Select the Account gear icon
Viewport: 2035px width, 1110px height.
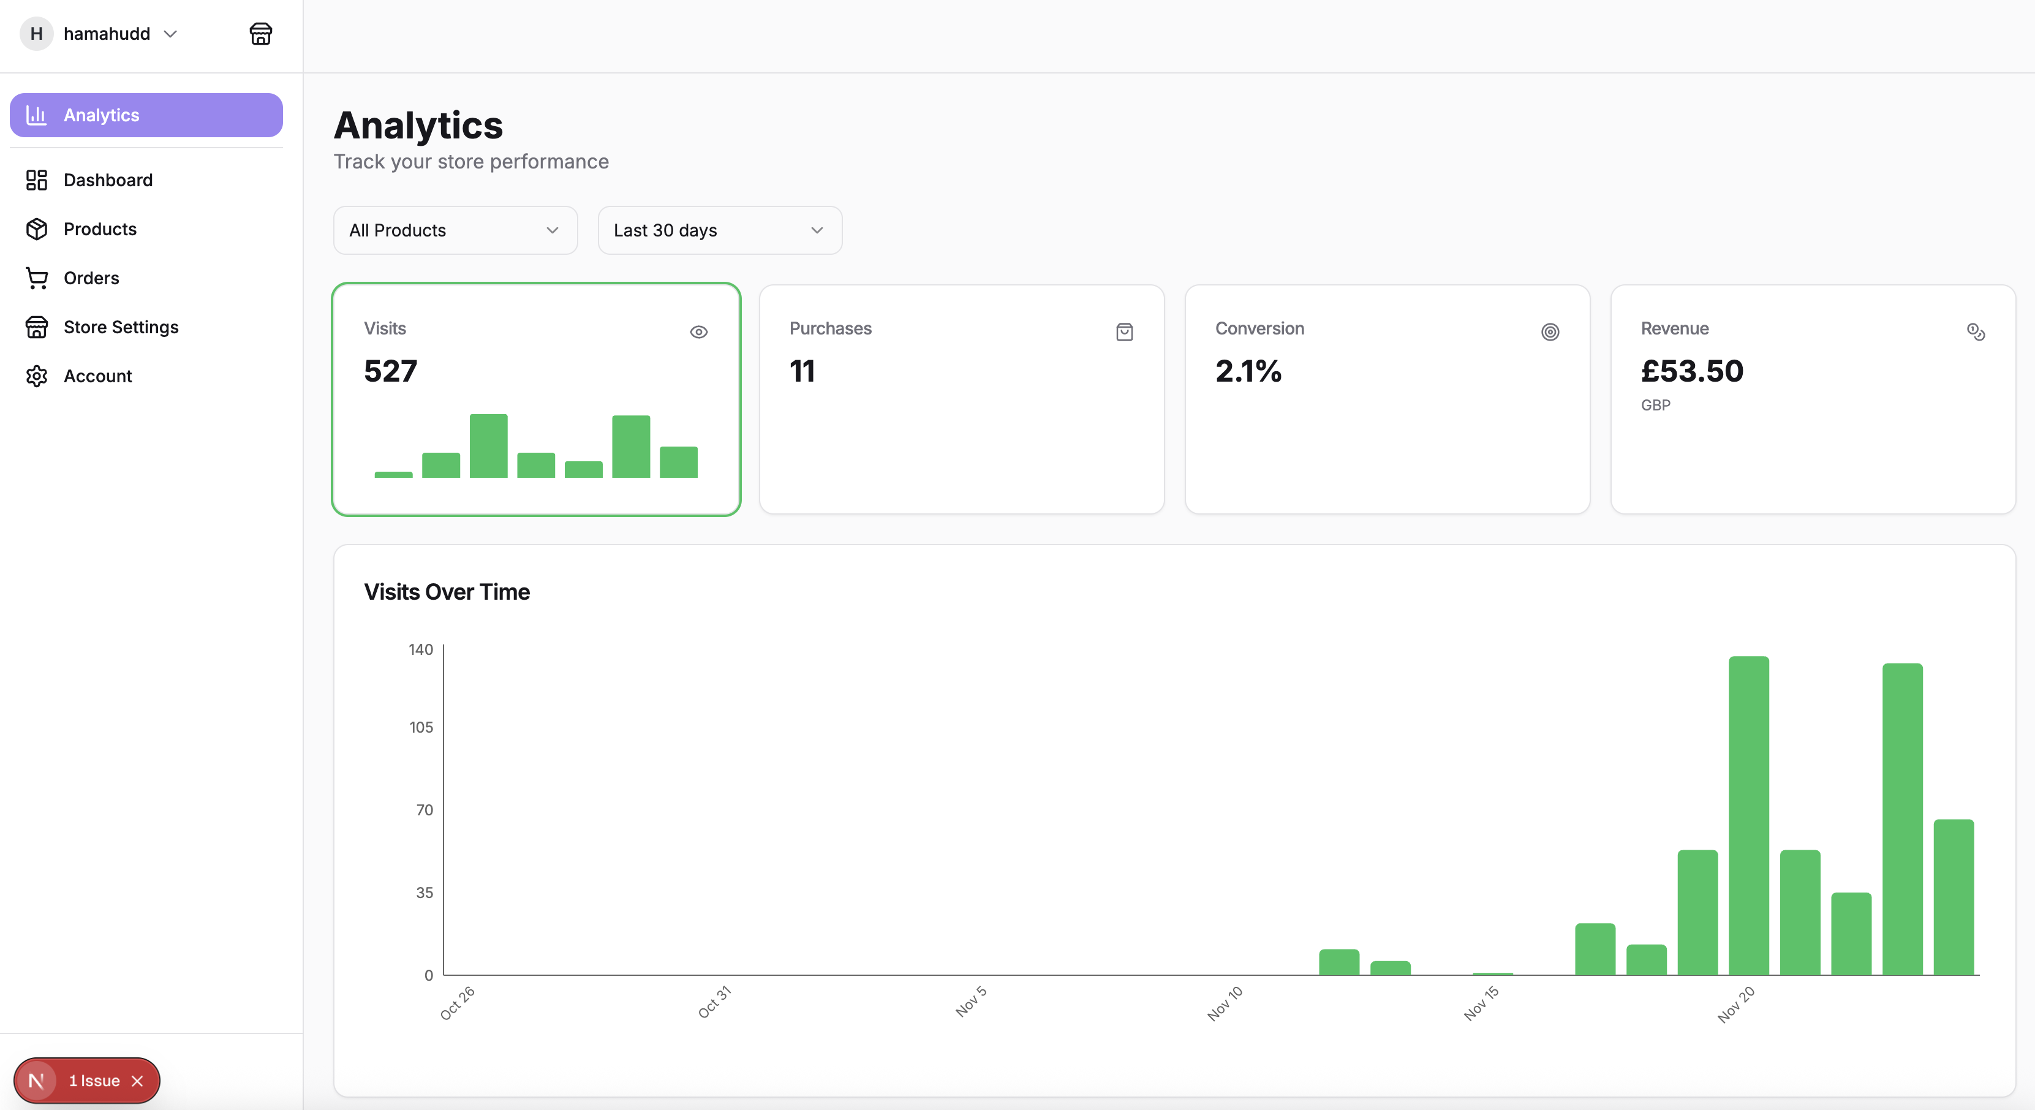37,376
